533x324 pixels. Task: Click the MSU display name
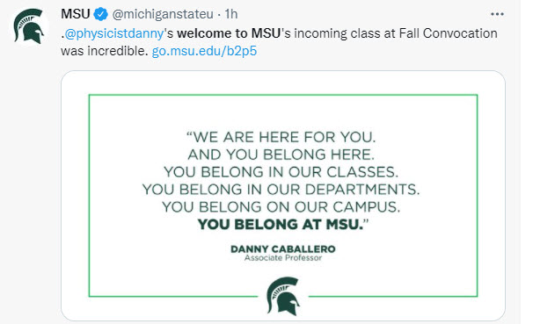[x=75, y=14]
